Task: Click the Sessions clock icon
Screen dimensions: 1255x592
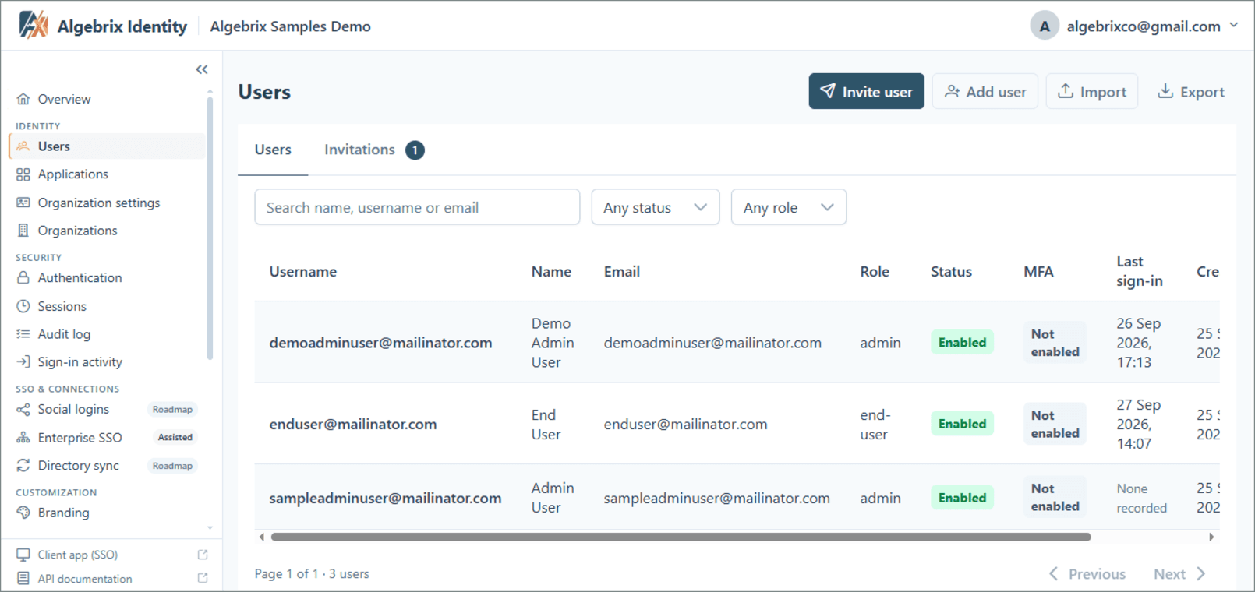Action: pyautogui.click(x=23, y=306)
